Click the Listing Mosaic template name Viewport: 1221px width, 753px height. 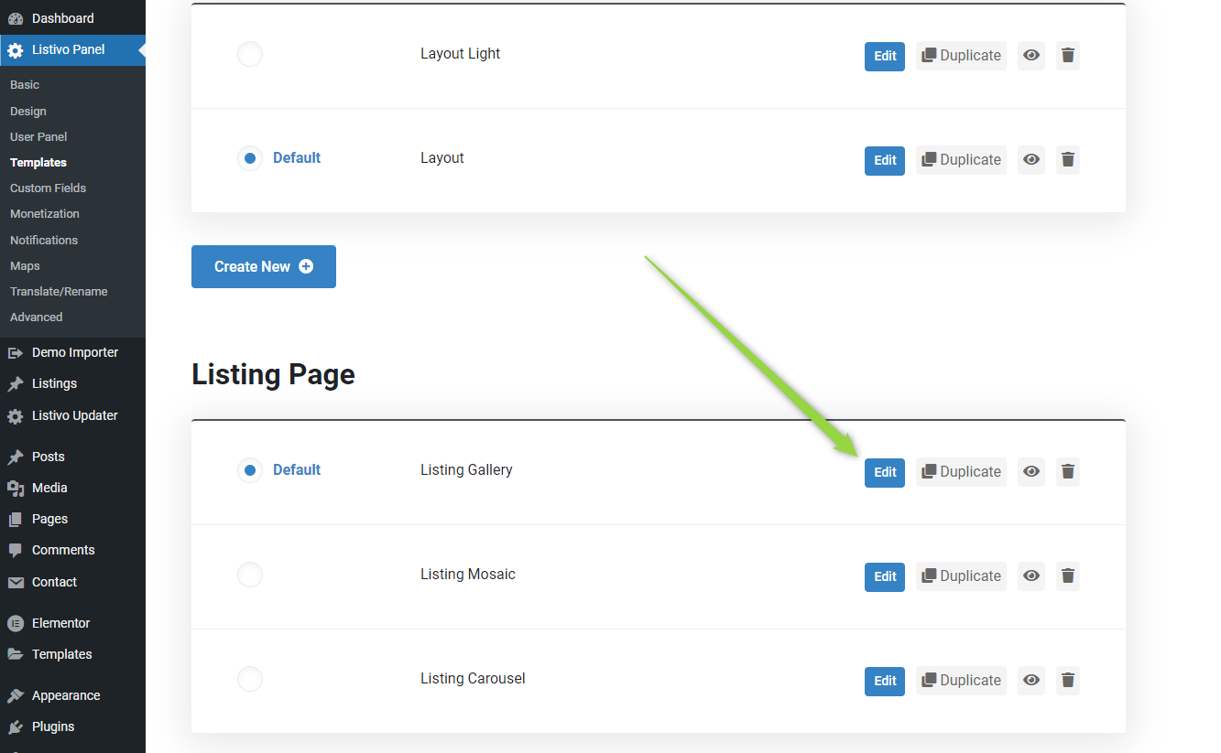468,575
